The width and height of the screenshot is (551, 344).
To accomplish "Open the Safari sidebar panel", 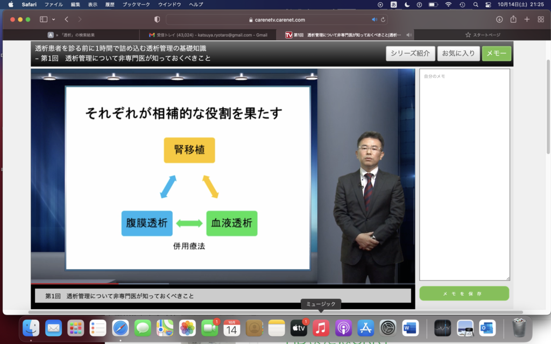I will click(44, 19).
